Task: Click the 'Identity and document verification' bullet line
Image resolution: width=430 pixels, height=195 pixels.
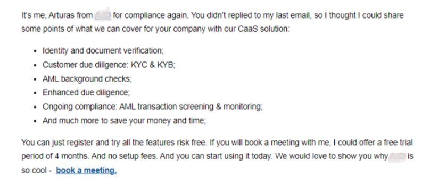Action: click(103, 51)
